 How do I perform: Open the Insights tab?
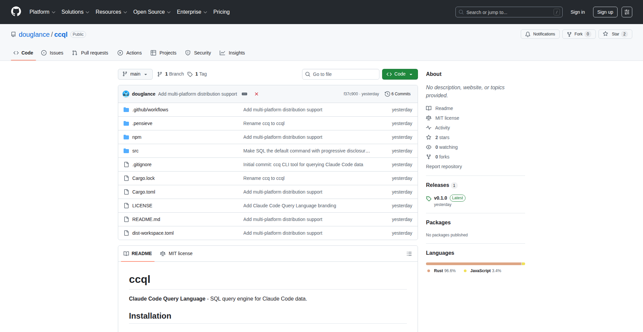(232, 53)
